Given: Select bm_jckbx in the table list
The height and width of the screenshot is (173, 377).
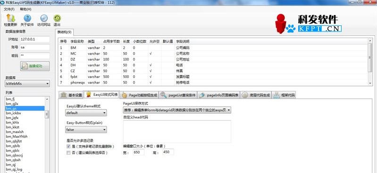Looking at the screenshot, I should pyautogui.click(x=25, y=113).
